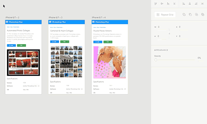207x124 pixels.
Task: Click green TRY button under Centered & Heart Collages
Action: pos(65,42)
